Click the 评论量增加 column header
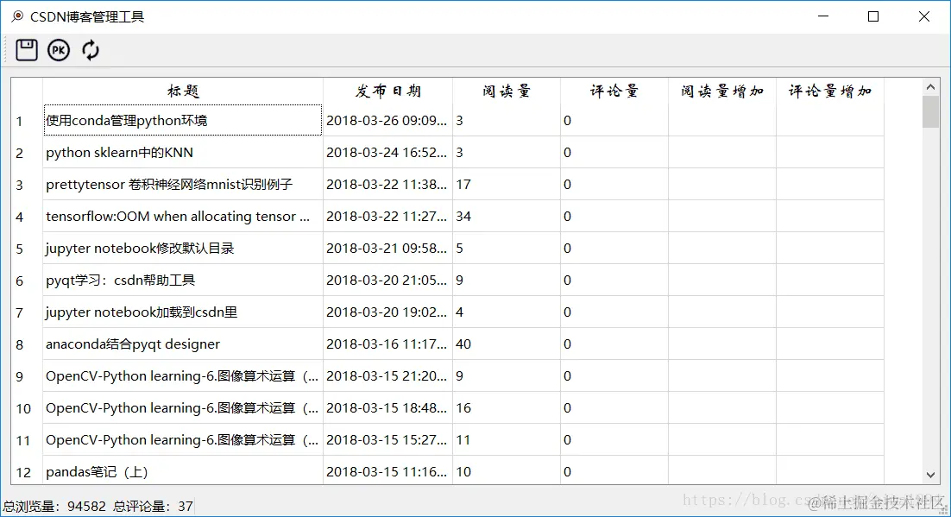This screenshot has height=517, width=951. pyautogui.click(x=829, y=90)
